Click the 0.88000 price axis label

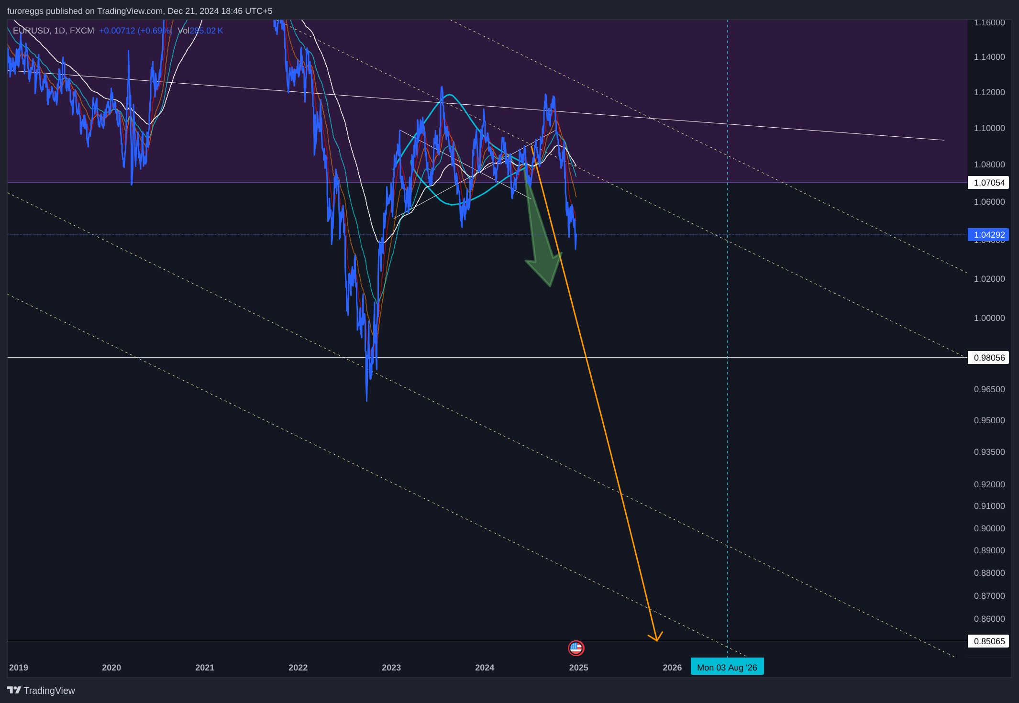tap(989, 573)
